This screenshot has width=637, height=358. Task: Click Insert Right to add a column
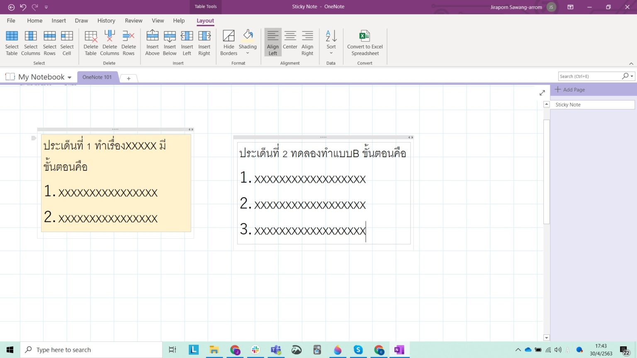click(204, 42)
